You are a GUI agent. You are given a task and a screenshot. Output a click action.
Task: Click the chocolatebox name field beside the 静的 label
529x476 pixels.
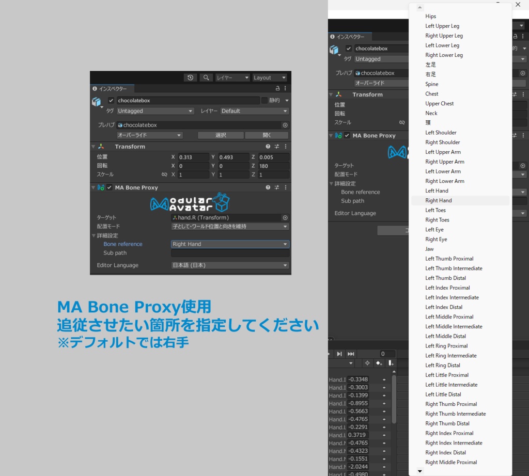coord(188,101)
